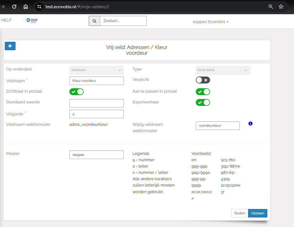Click the browser forward arrow

(x=3, y=7)
